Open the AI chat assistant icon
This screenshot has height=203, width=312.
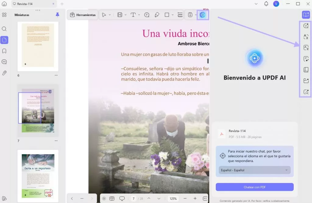(x=306, y=26)
